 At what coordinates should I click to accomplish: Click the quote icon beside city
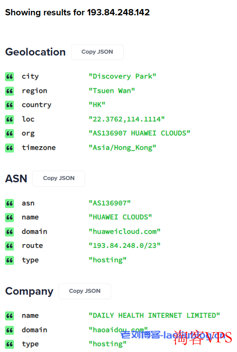(x=9, y=77)
